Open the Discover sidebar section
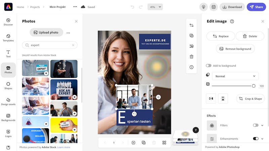 point(8,22)
